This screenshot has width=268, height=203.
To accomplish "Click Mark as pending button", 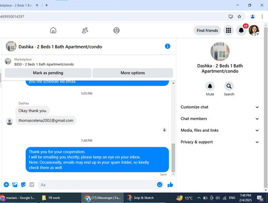I will click(48, 73).
